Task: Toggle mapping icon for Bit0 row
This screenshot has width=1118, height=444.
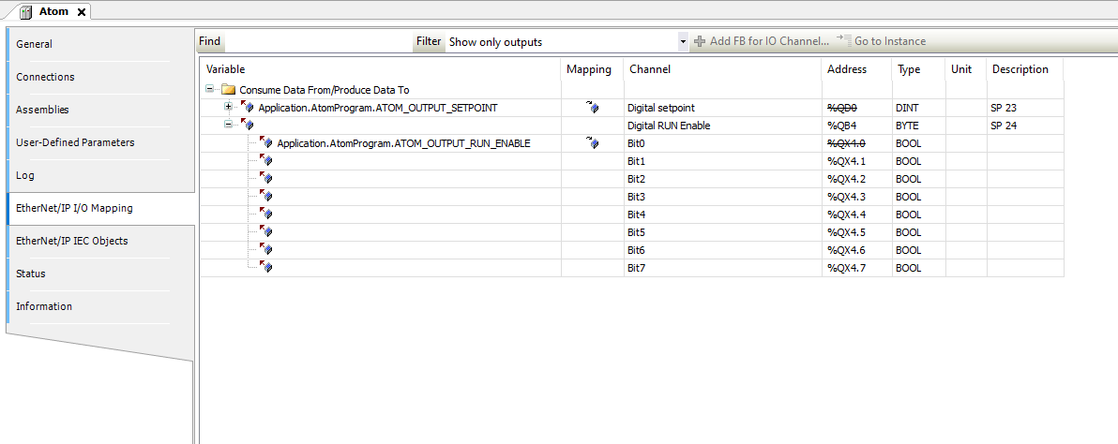Action: tap(593, 143)
